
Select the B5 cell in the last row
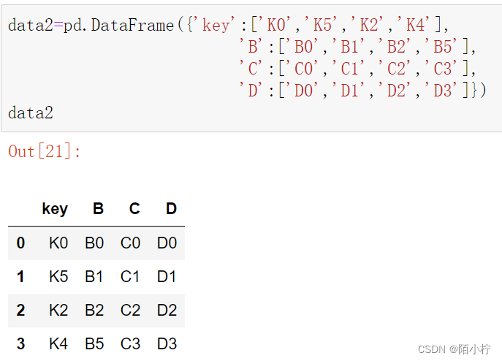(x=94, y=344)
